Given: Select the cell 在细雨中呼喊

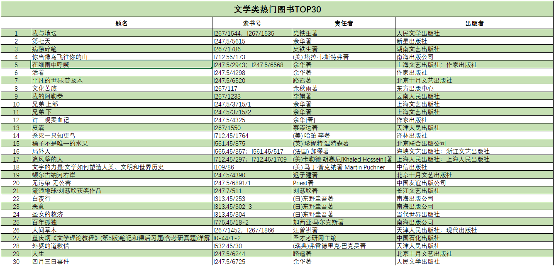Looking at the screenshot, I should (x=122, y=65).
